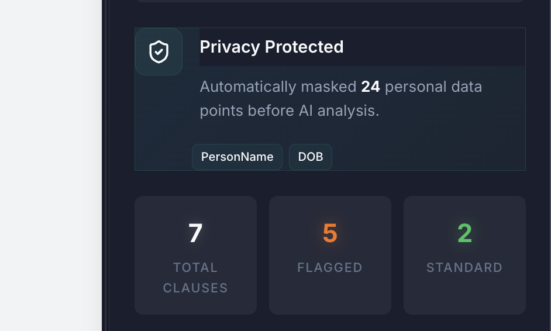Screen dimensions: 551x331
Task: Open the Standard clauses stat card
Action: 464,255
